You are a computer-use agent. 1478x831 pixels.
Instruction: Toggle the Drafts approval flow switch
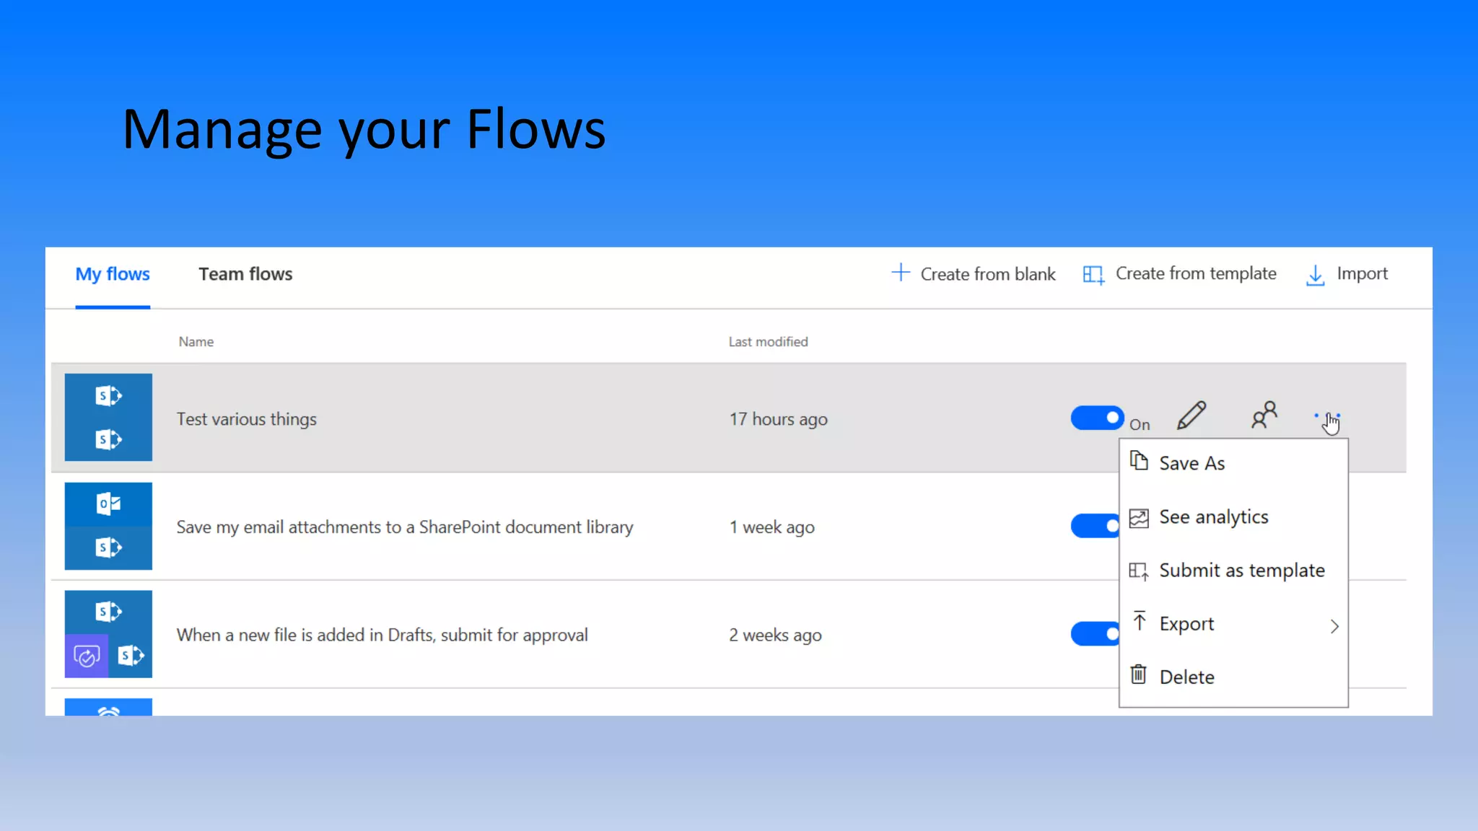[1095, 634]
